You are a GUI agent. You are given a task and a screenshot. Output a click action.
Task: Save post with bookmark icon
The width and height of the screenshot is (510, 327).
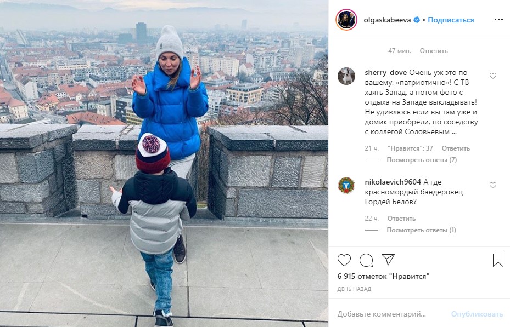pyautogui.click(x=498, y=260)
